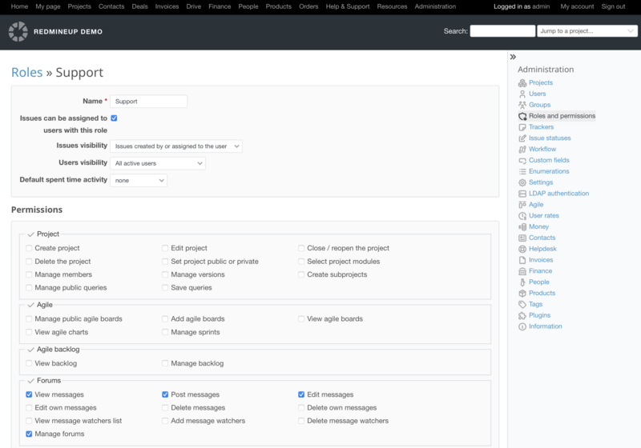Viewport: 641px width, 448px height.
Task: Click the Tags icon in the sidebar
Action: point(522,304)
